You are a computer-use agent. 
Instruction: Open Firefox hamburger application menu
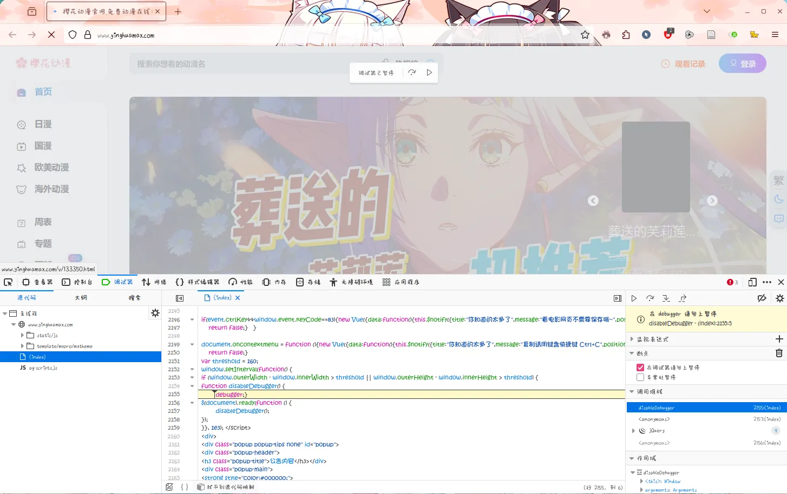(775, 35)
